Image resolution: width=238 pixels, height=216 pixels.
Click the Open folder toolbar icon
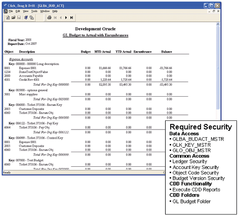pyautogui.click(x=14, y=17)
